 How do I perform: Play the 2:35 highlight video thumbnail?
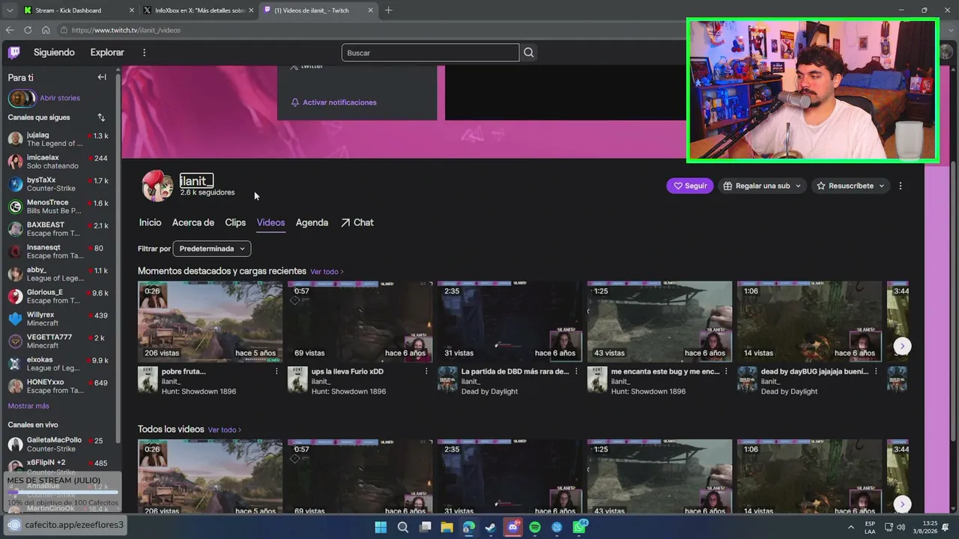pos(509,322)
